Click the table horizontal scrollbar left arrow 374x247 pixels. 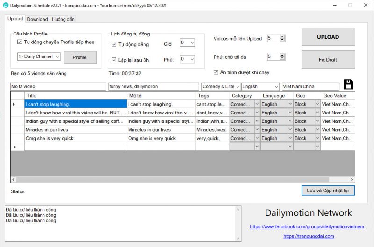pyautogui.click(x=14, y=179)
